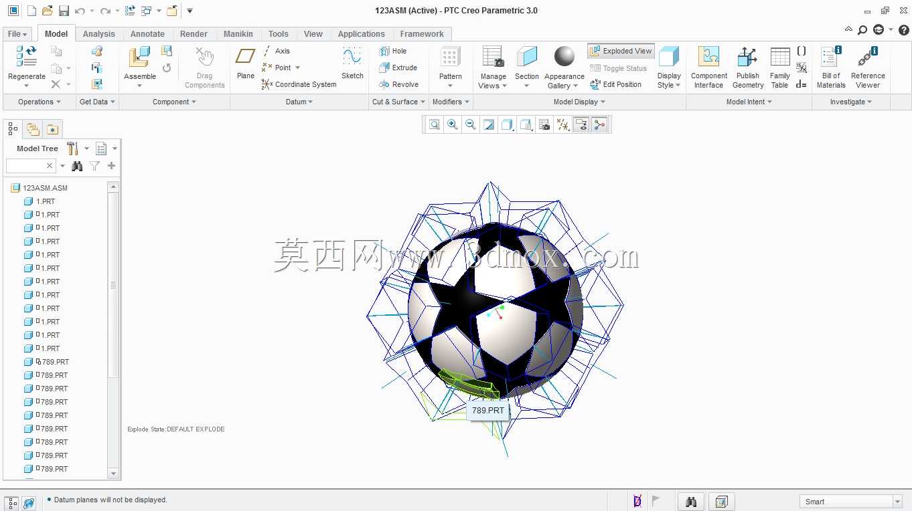The height and width of the screenshot is (511, 912).
Task: Open the Point datum dropdown
Action: pyautogui.click(x=297, y=68)
